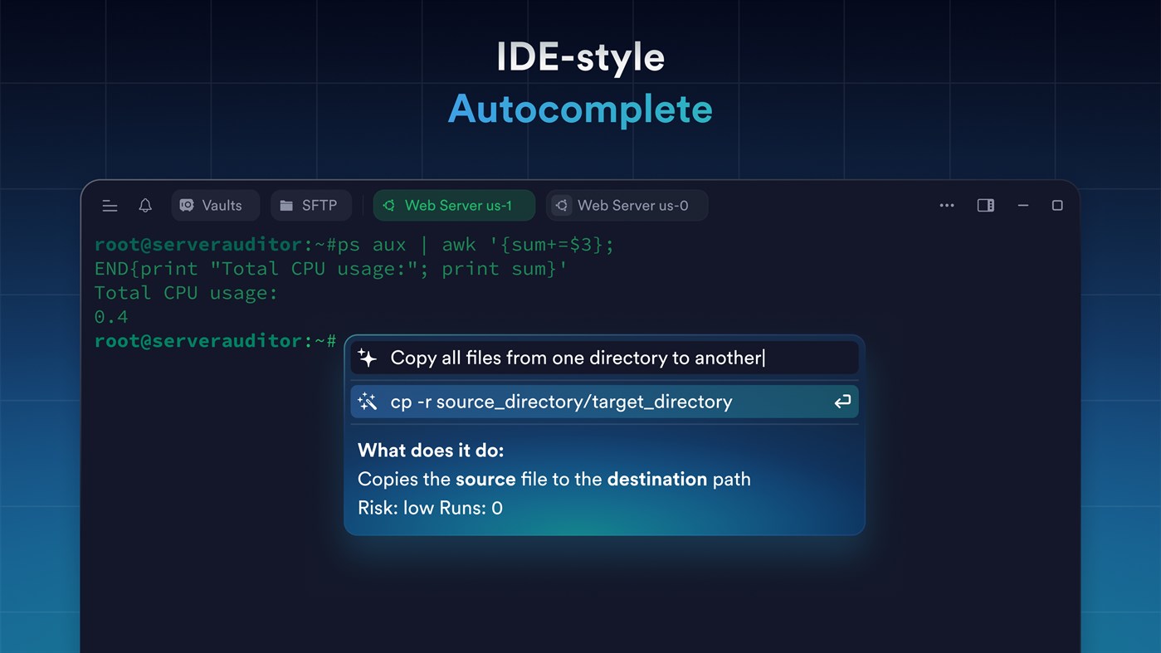1161x653 pixels.
Task: Select the cp -r command suggestion
Action: 604,402
